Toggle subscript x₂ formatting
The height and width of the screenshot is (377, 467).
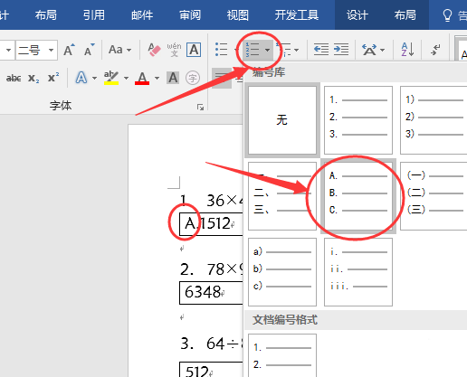(x=33, y=79)
